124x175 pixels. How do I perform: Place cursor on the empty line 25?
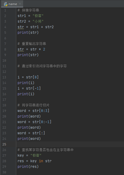tap(70, 144)
